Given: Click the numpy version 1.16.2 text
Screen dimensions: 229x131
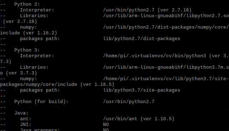Looking at the screenshot, I should 40,33.
